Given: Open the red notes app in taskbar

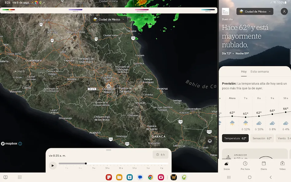Looking at the screenshot, I should (x=109, y=177).
